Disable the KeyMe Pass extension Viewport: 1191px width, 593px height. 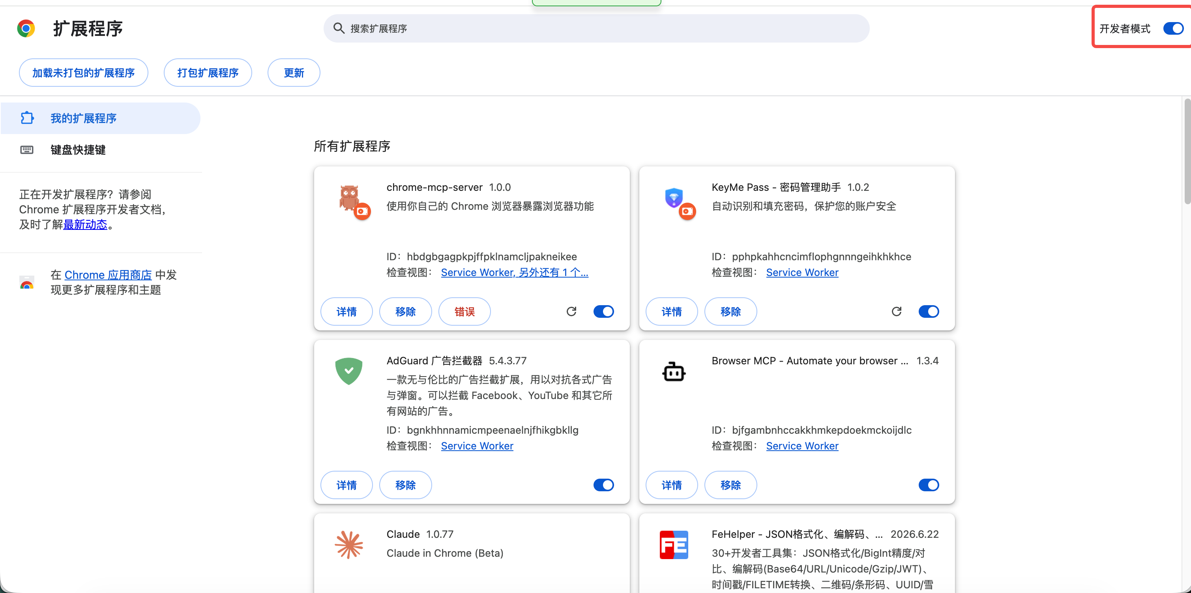click(929, 311)
